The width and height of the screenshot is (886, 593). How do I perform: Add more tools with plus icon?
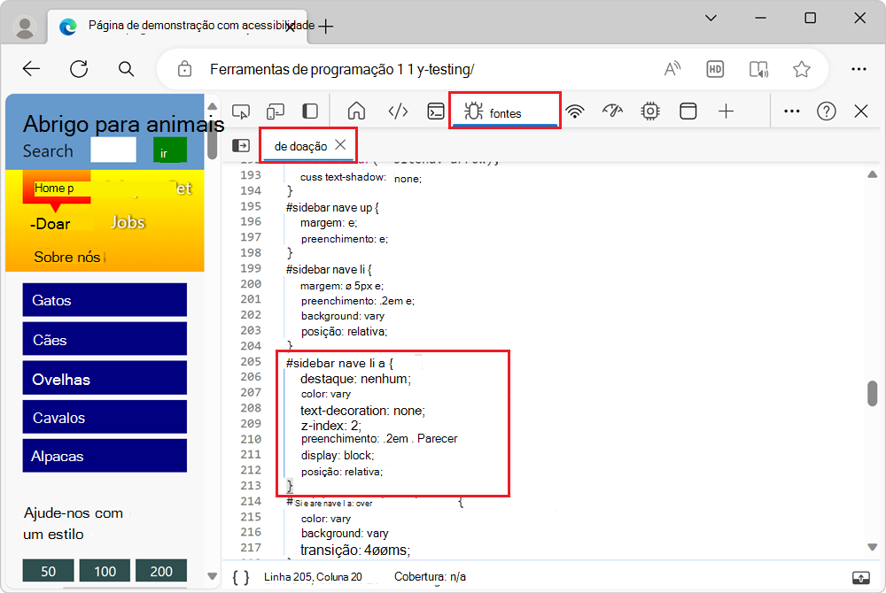[x=727, y=112]
